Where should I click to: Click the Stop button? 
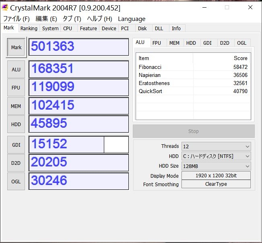click(x=194, y=131)
